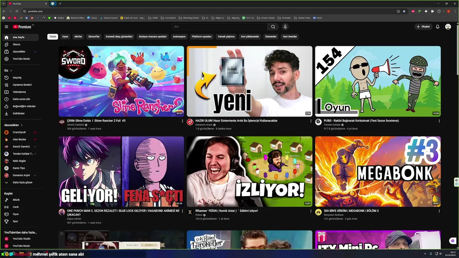Select the Yeni öneriler chip
Screen dimensions: 459x258
pyautogui.click(x=290, y=37)
